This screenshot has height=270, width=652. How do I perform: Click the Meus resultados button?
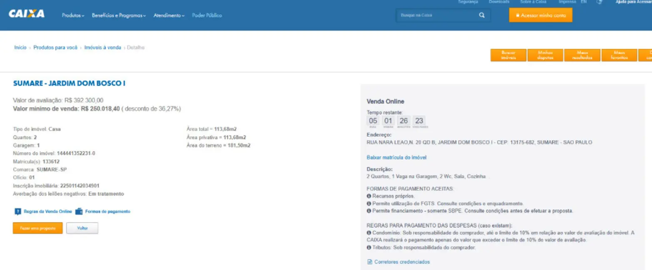(x=582, y=55)
